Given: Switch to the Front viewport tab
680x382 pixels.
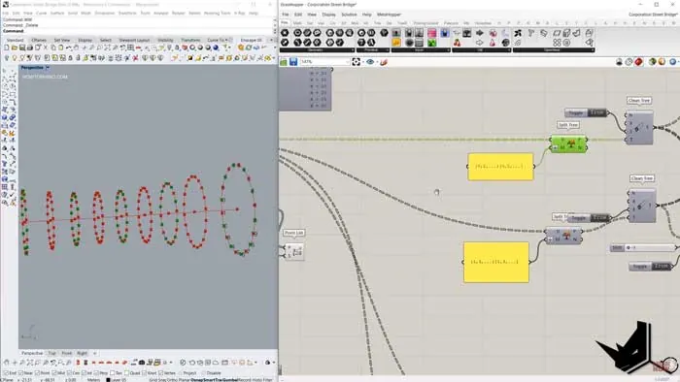Looking at the screenshot, I should [x=66, y=353].
